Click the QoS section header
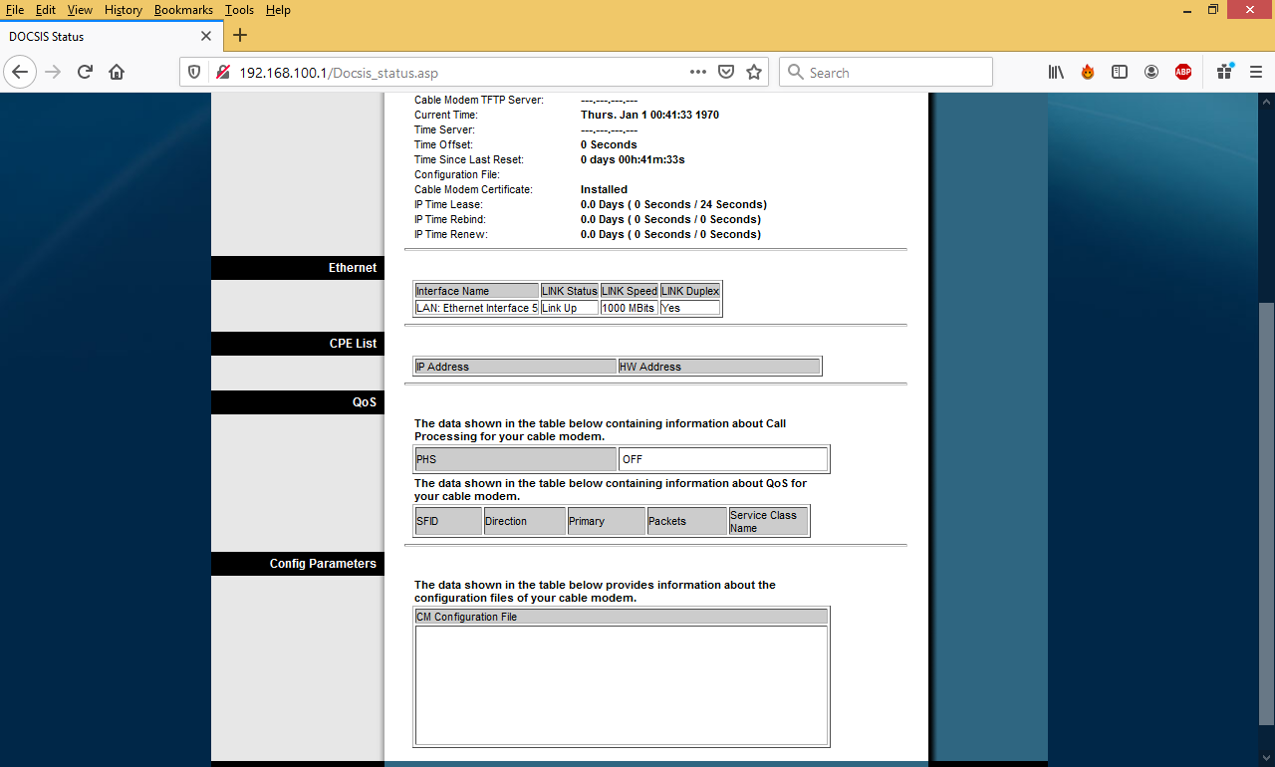Screen dimensions: 1275x767 297,402
